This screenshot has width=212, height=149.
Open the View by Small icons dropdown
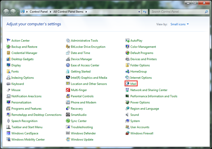[x=180, y=24]
